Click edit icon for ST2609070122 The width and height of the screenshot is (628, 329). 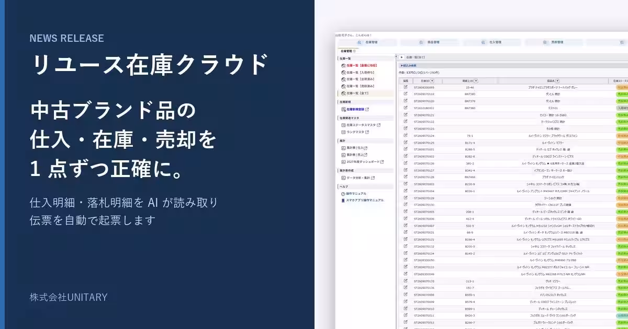[405, 122]
